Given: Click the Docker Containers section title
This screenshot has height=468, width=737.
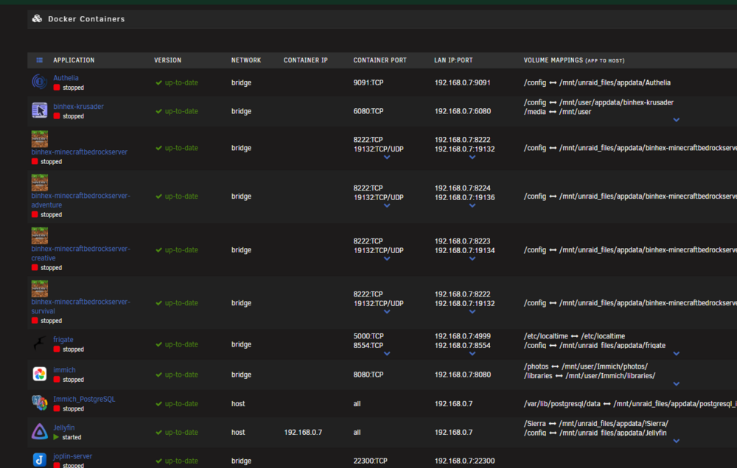Looking at the screenshot, I should click(x=86, y=19).
